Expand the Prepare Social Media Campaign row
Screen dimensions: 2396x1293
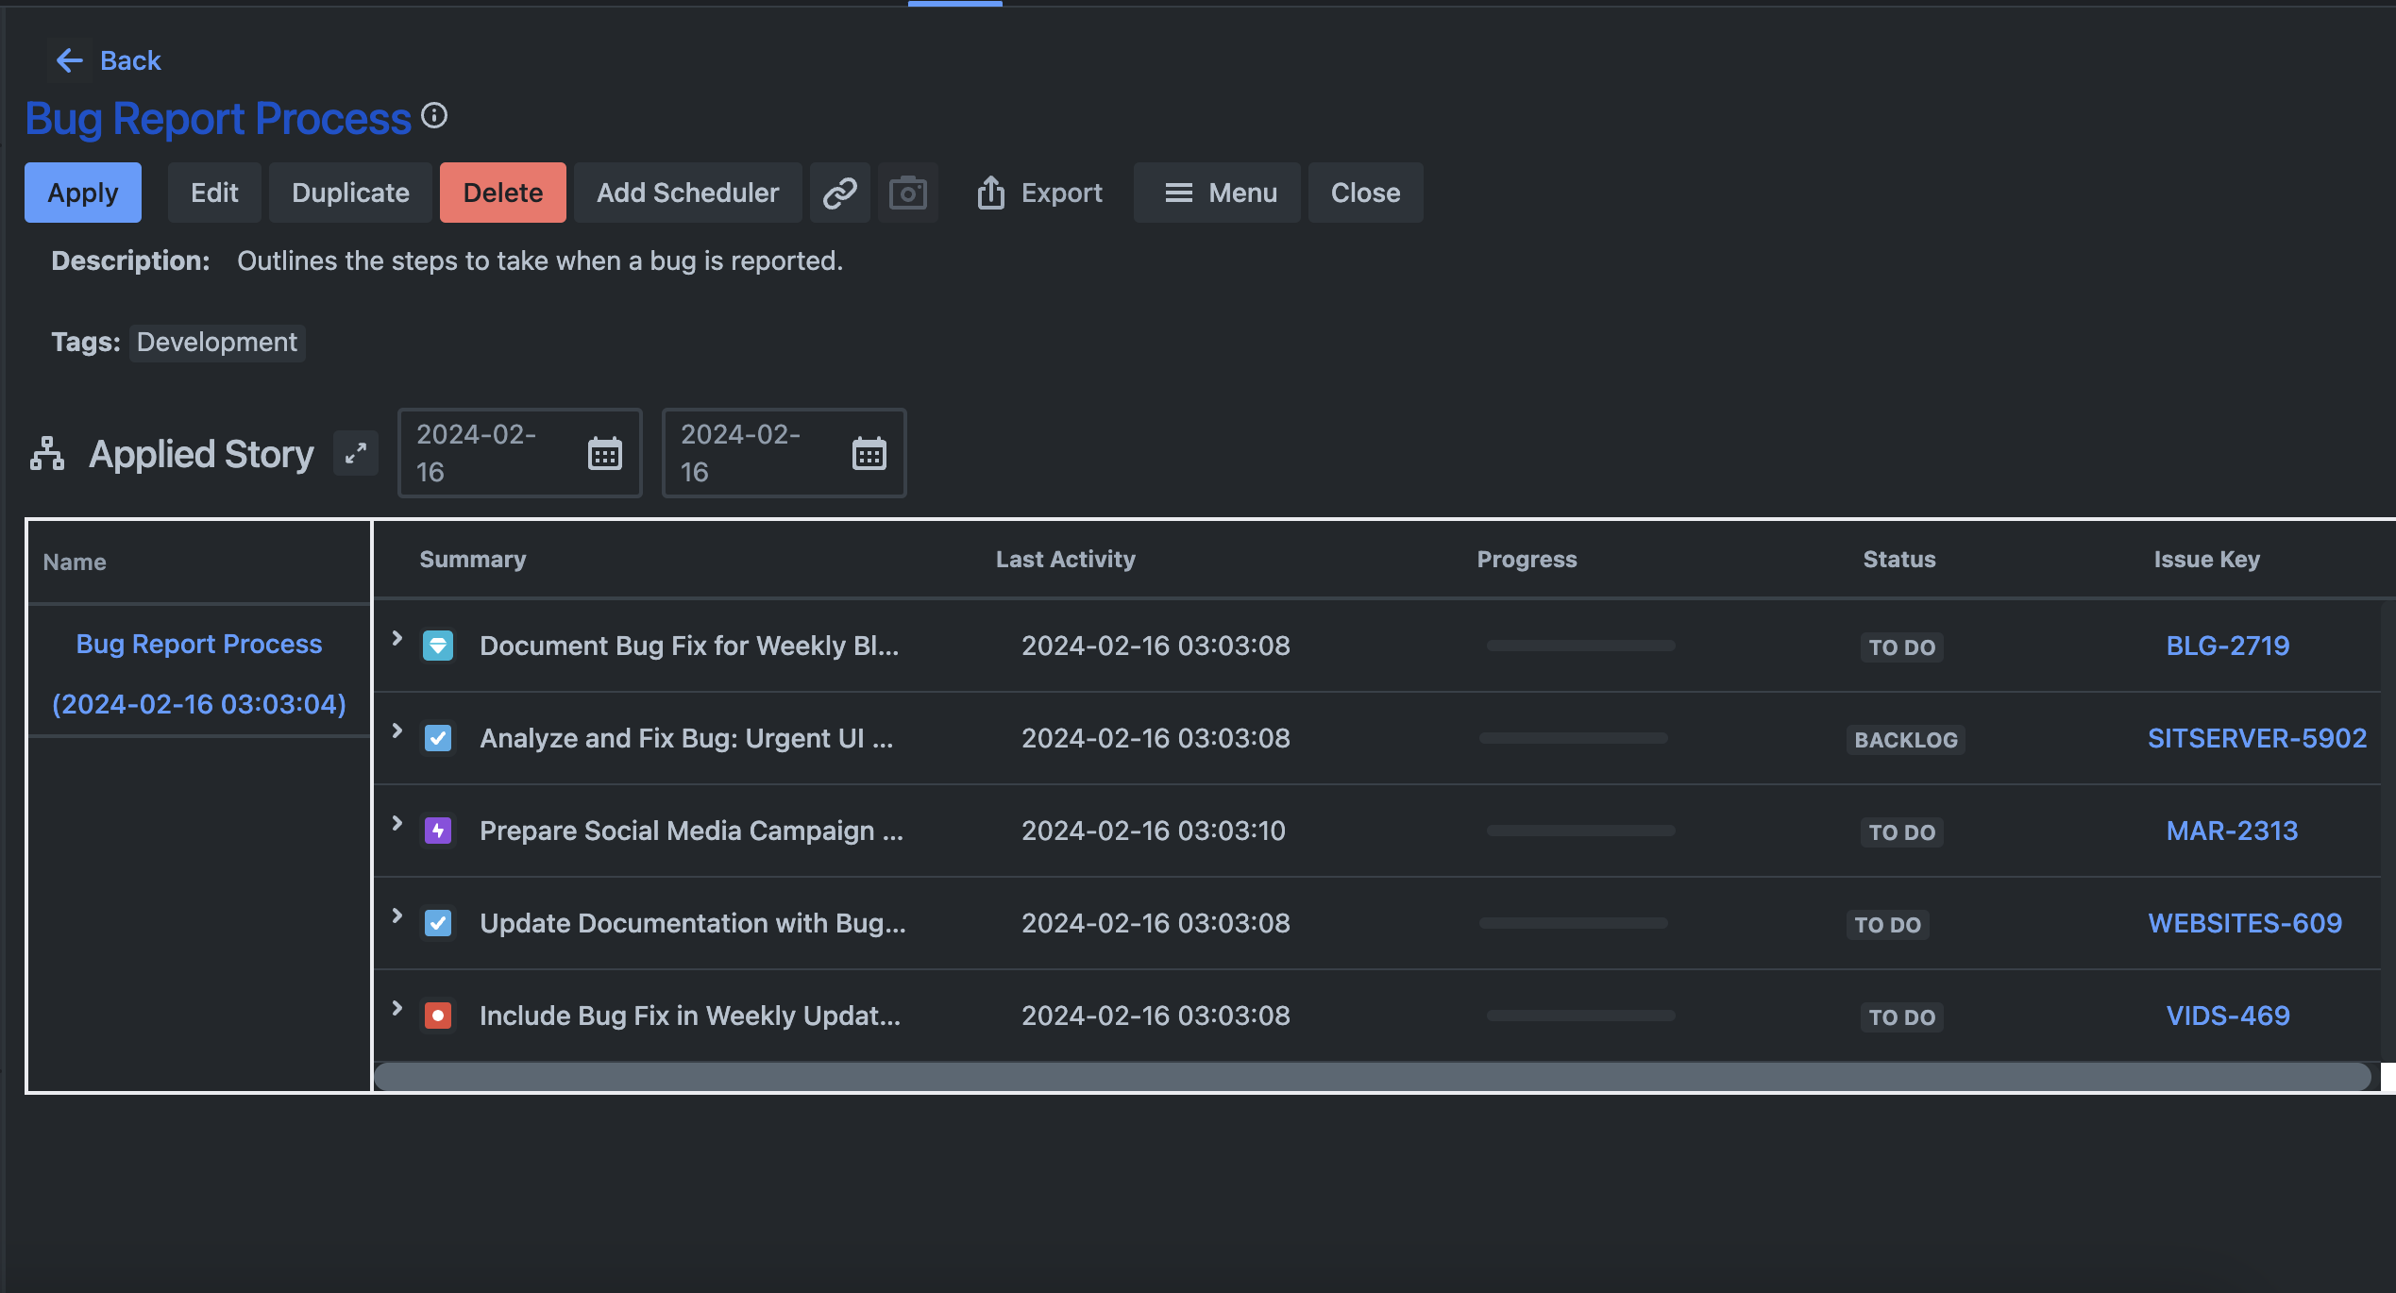[397, 824]
